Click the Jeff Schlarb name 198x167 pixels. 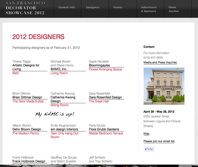[x=97, y=157]
